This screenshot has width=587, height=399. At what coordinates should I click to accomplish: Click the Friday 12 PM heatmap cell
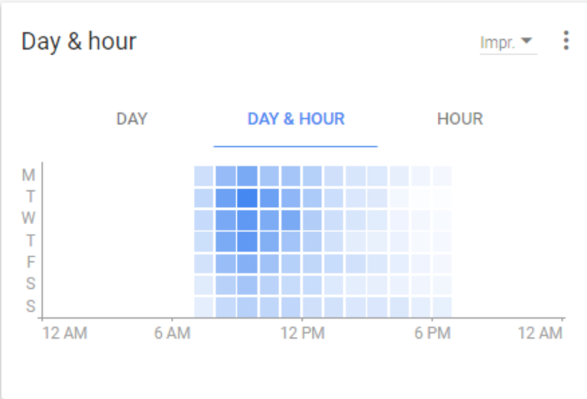[312, 263]
